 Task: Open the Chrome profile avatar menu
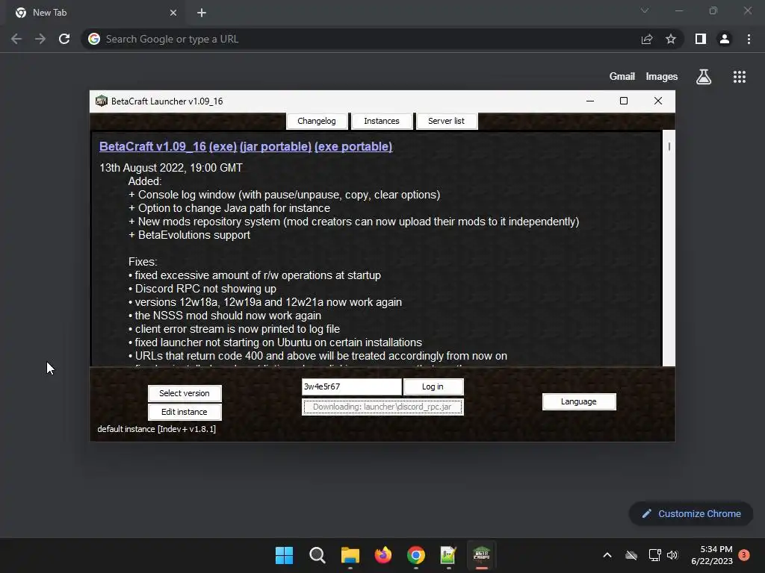point(725,39)
